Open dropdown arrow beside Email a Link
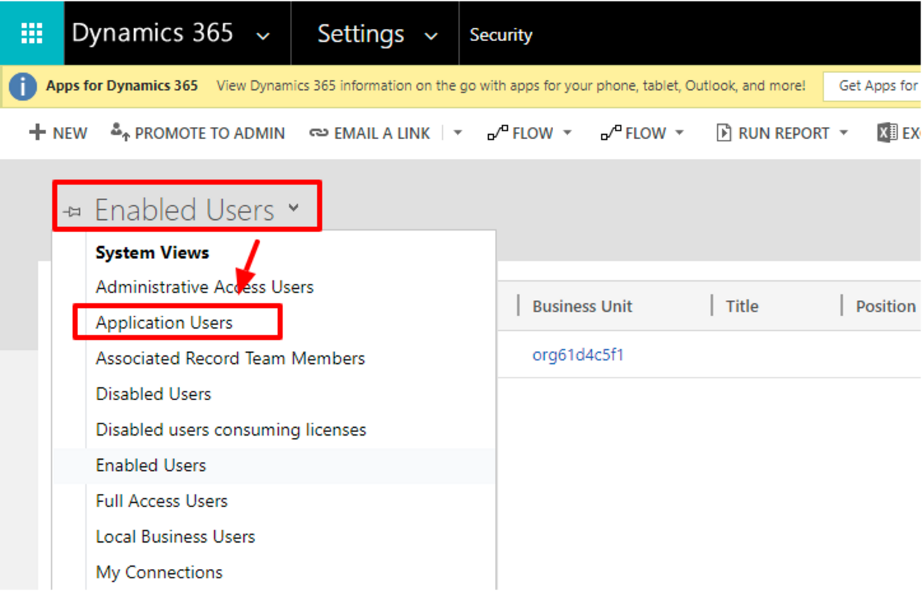 [x=457, y=133]
